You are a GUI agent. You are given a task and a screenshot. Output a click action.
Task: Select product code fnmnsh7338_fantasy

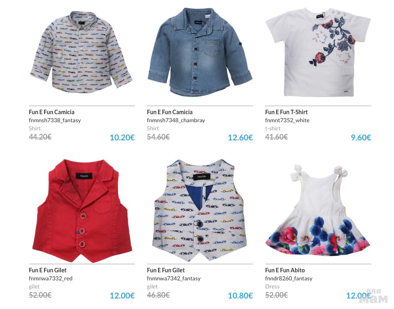pyautogui.click(x=55, y=120)
